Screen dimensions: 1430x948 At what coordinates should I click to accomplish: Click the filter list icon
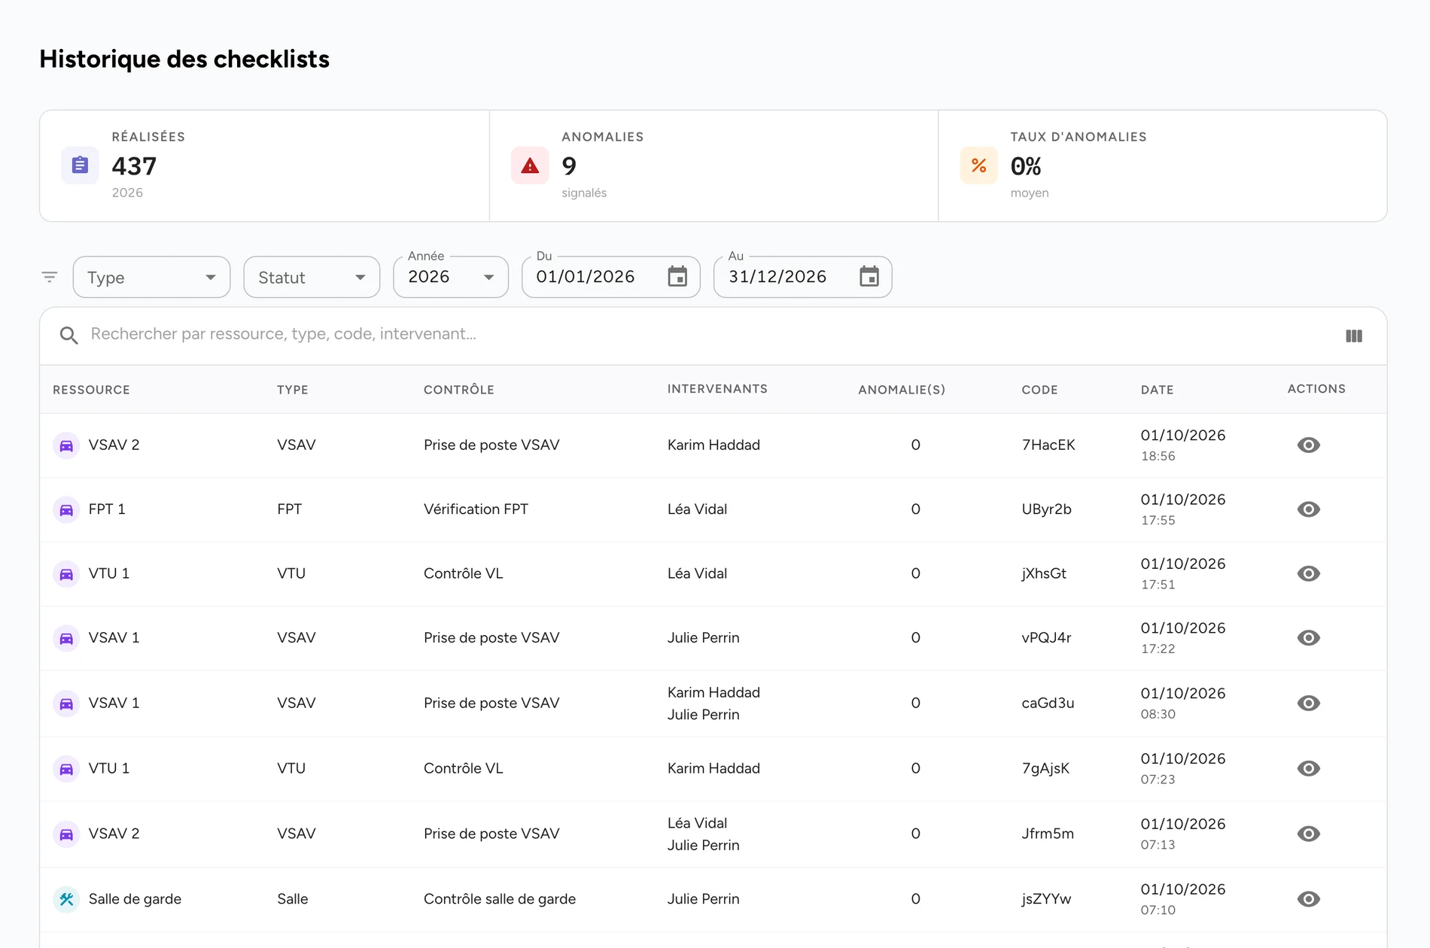[x=50, y=277]
